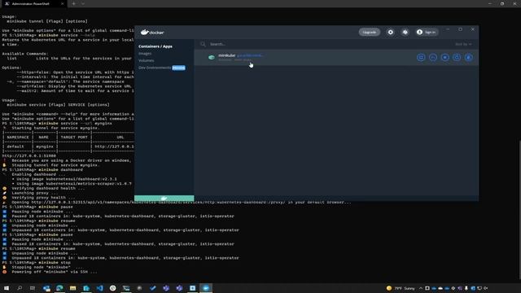Open Containers / Apps section

pos(155,46)
